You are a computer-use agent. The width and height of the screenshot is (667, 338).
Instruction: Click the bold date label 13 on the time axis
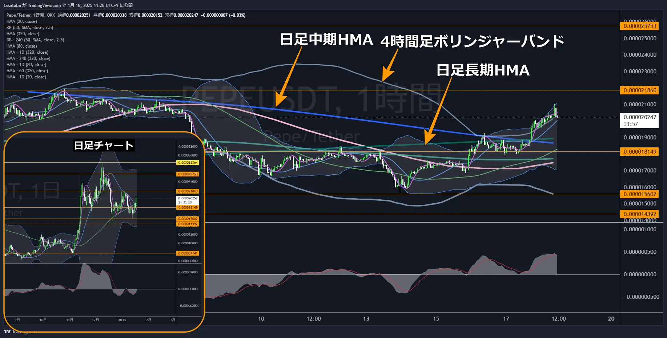366,318
